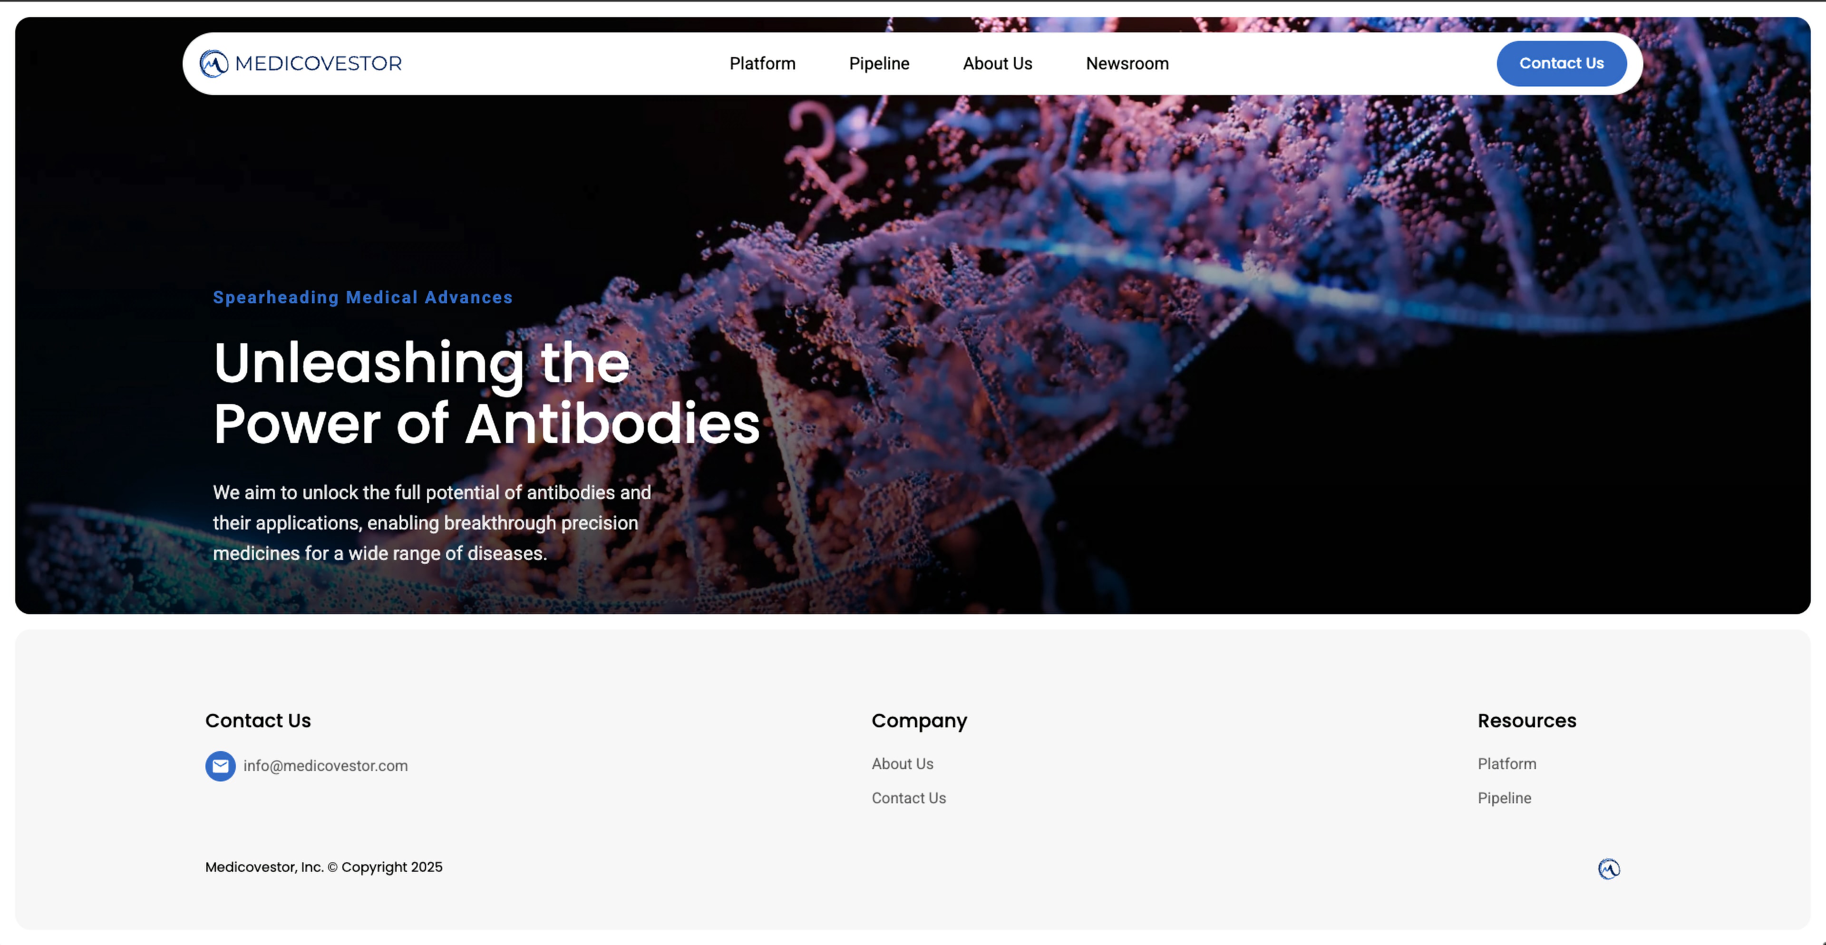The height and width of the screenshot is (945, 1826).
Task: Click the Resources footer heading
Action: click(x=1527, y=721)
